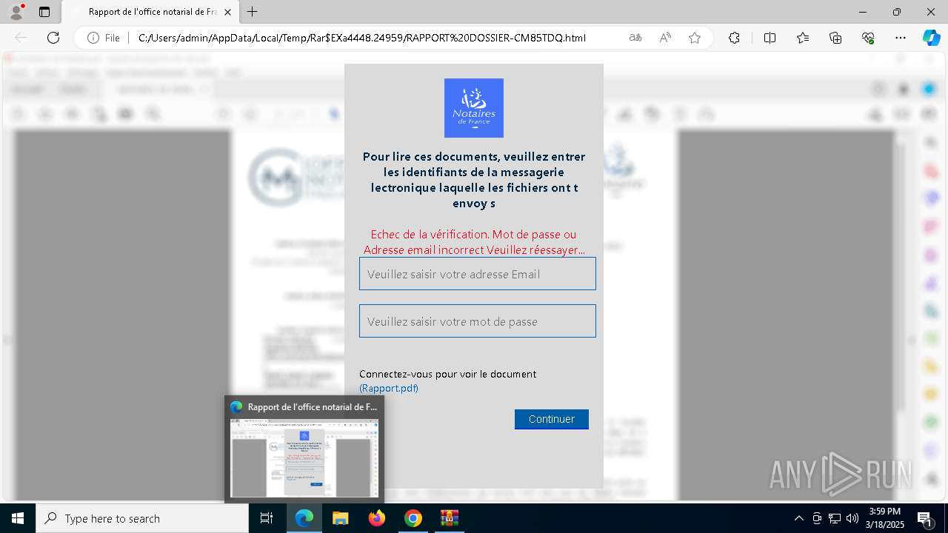
Task: Open the Favorites list
Action: 803,38
